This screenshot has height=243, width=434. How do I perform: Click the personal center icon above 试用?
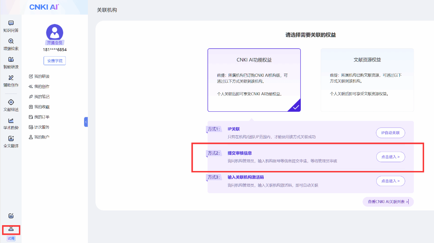tap(11, 229)
